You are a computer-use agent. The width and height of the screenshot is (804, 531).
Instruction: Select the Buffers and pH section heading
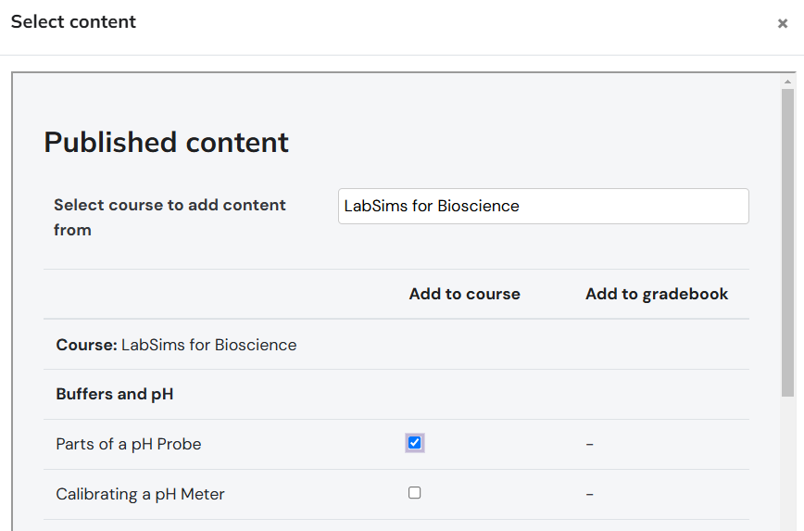pos(115,394)
